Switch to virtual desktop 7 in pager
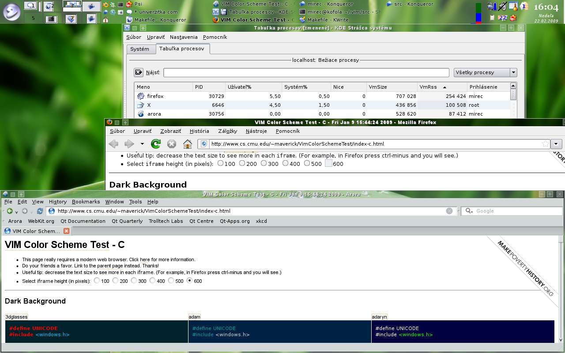The height and width of the screenshot is (353, 565). coord(72,19)
